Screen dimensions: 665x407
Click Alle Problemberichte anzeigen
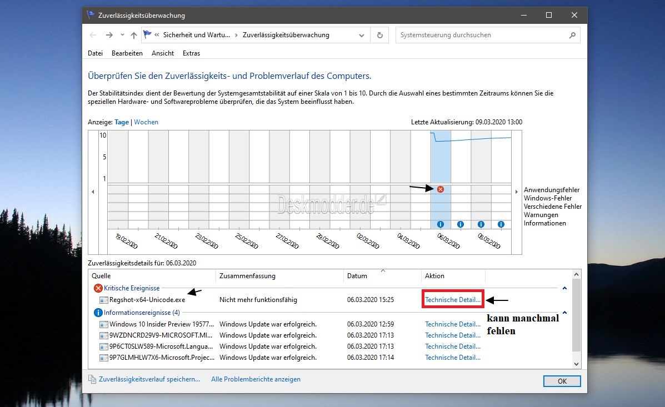pyautogui.click(x=256, y=379)
